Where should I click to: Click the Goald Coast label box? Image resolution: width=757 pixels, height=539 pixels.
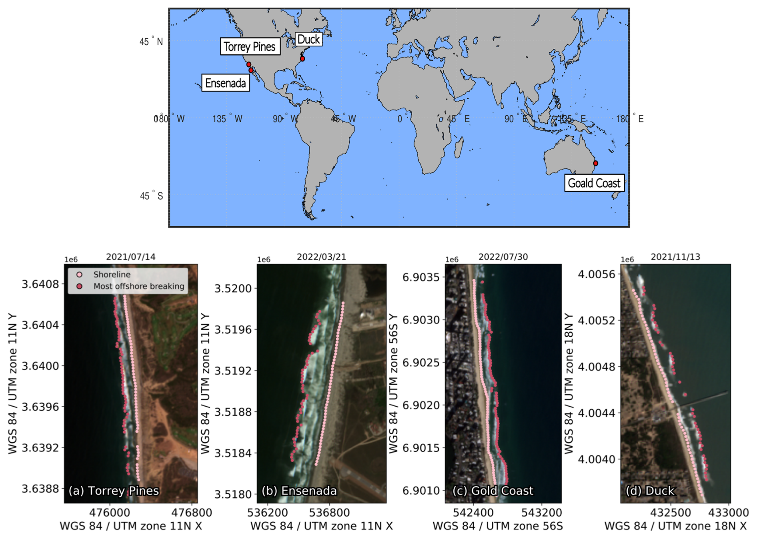tap(594, 183)
